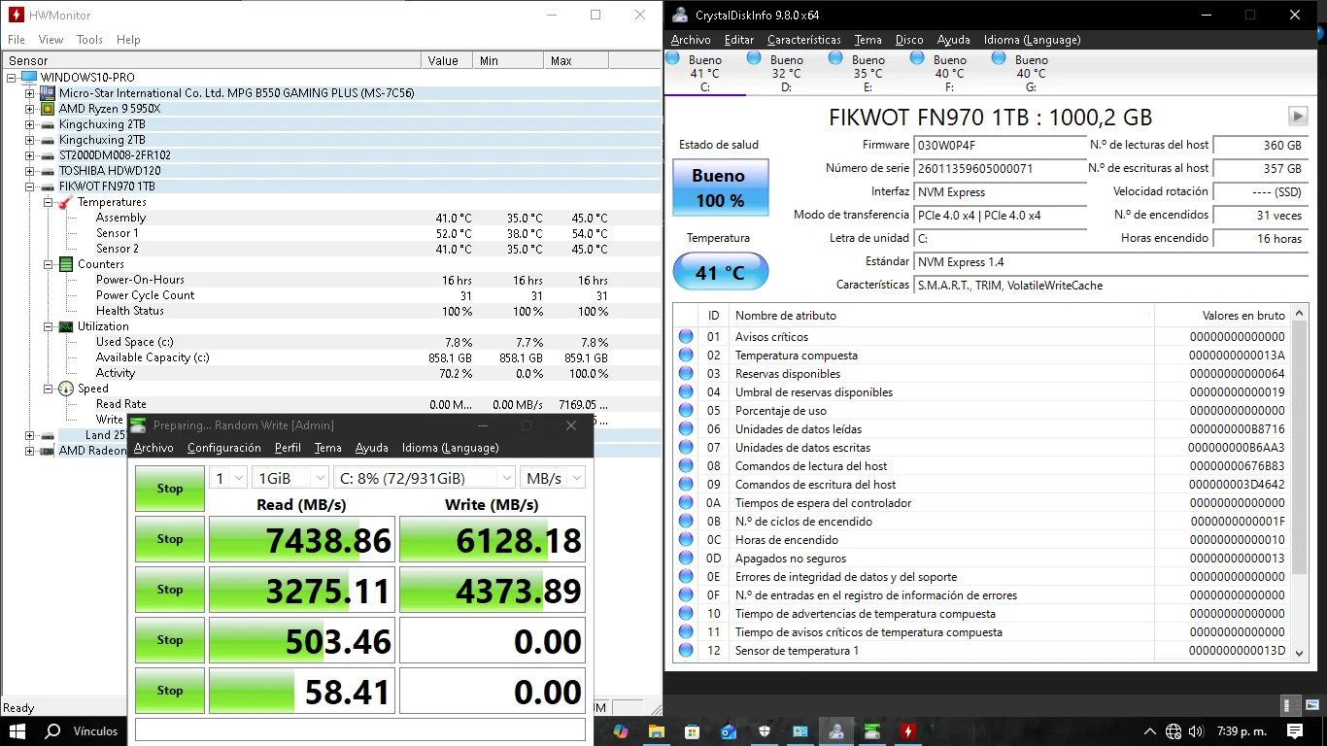Switch to CrystalDiskMark via its taskbar icon

[872, 731]
